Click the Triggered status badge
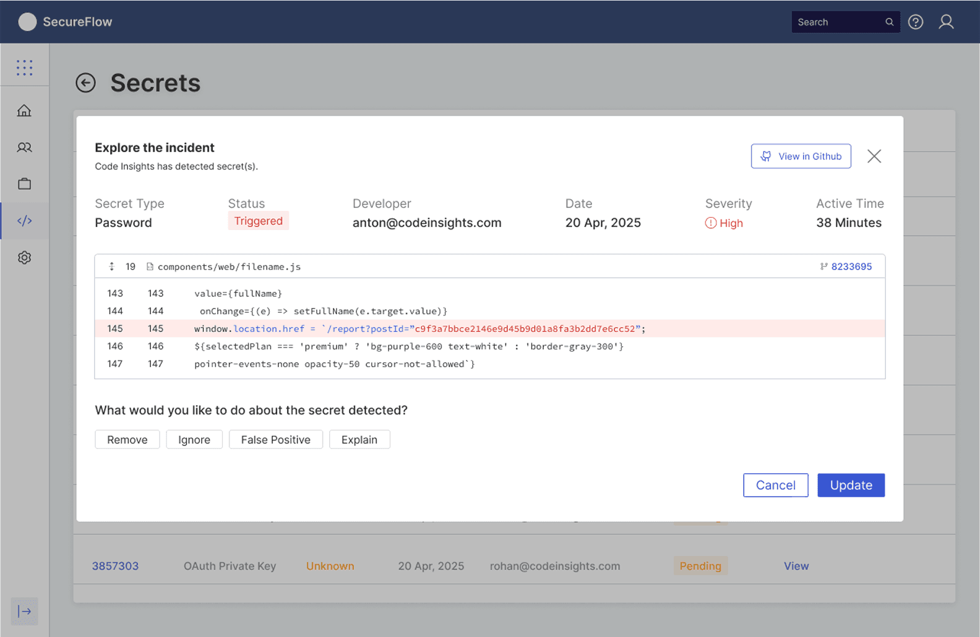 [258, 221]
